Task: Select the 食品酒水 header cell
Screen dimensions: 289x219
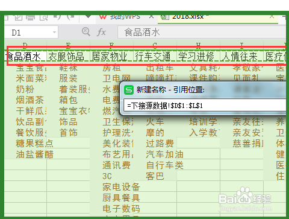Action: pyautogui.click(x=25, y=57)
